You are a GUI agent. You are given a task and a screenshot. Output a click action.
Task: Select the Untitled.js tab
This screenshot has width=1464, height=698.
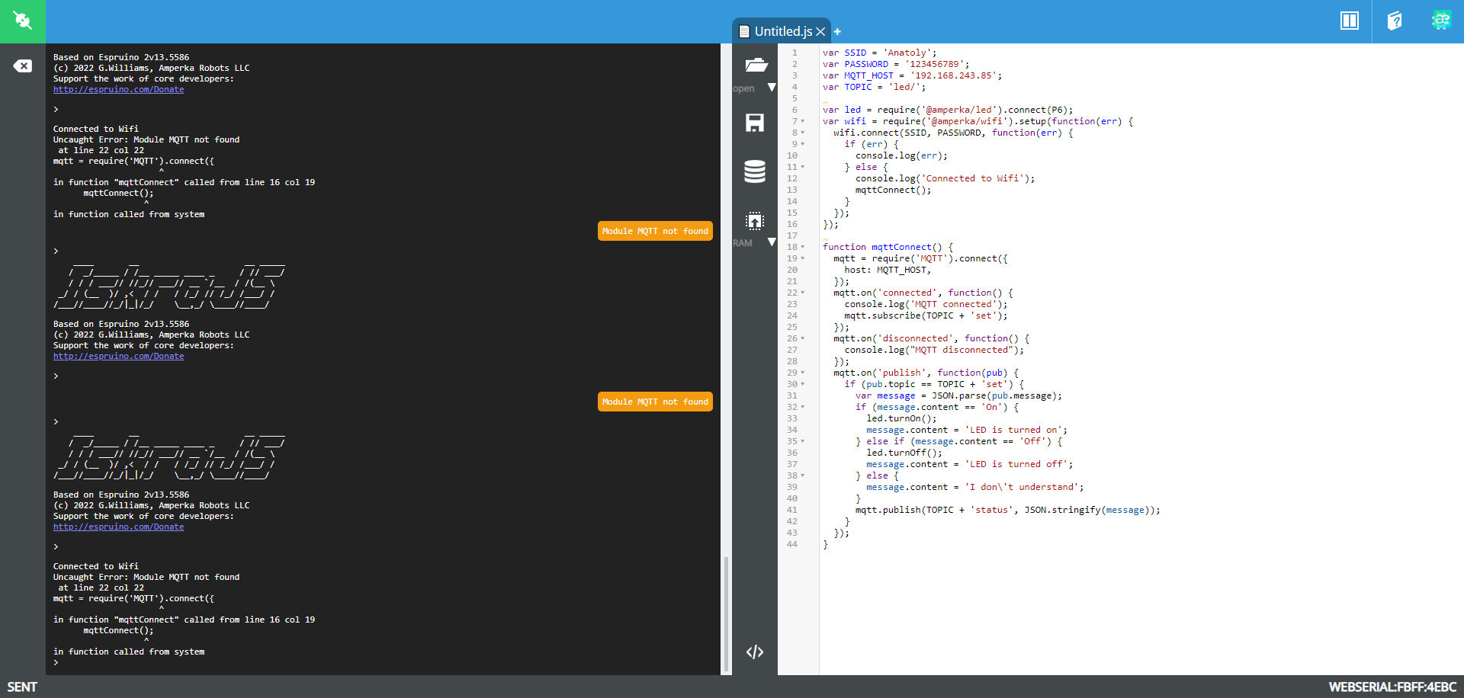point(782,31)
